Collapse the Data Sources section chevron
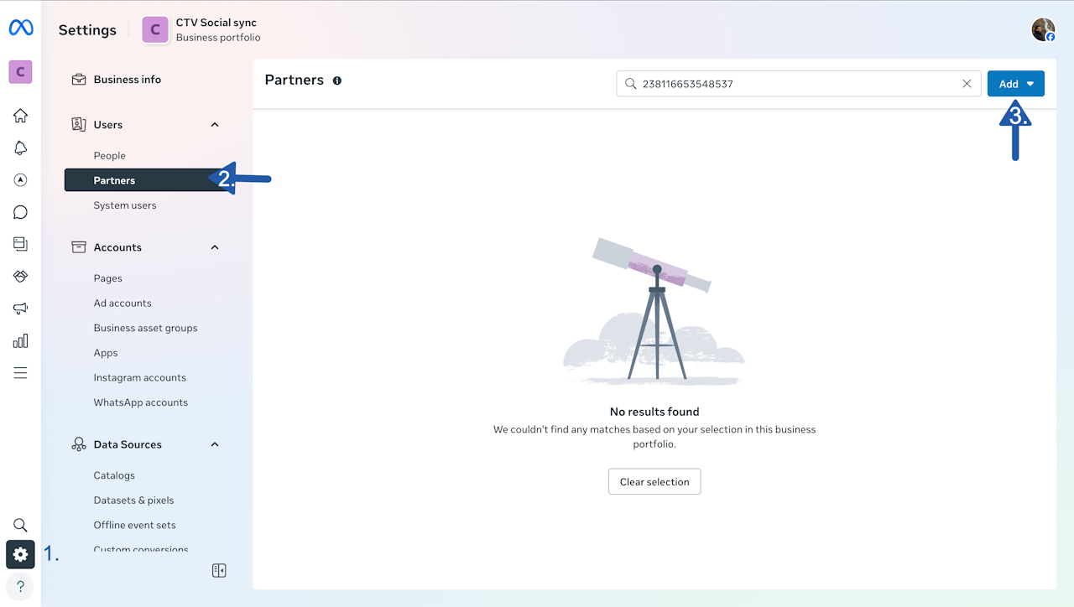Screen dimensions: 1074x607 click(x=215, y=444)
